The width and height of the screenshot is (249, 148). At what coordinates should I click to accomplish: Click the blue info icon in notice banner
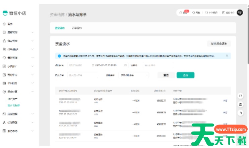tap(59, 56)
